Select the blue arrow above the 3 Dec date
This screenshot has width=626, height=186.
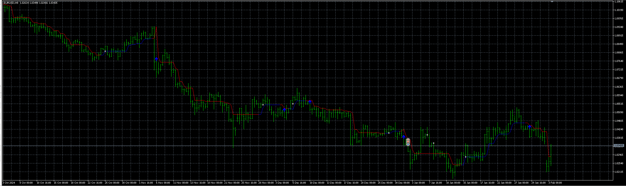(x=284, y=109)
